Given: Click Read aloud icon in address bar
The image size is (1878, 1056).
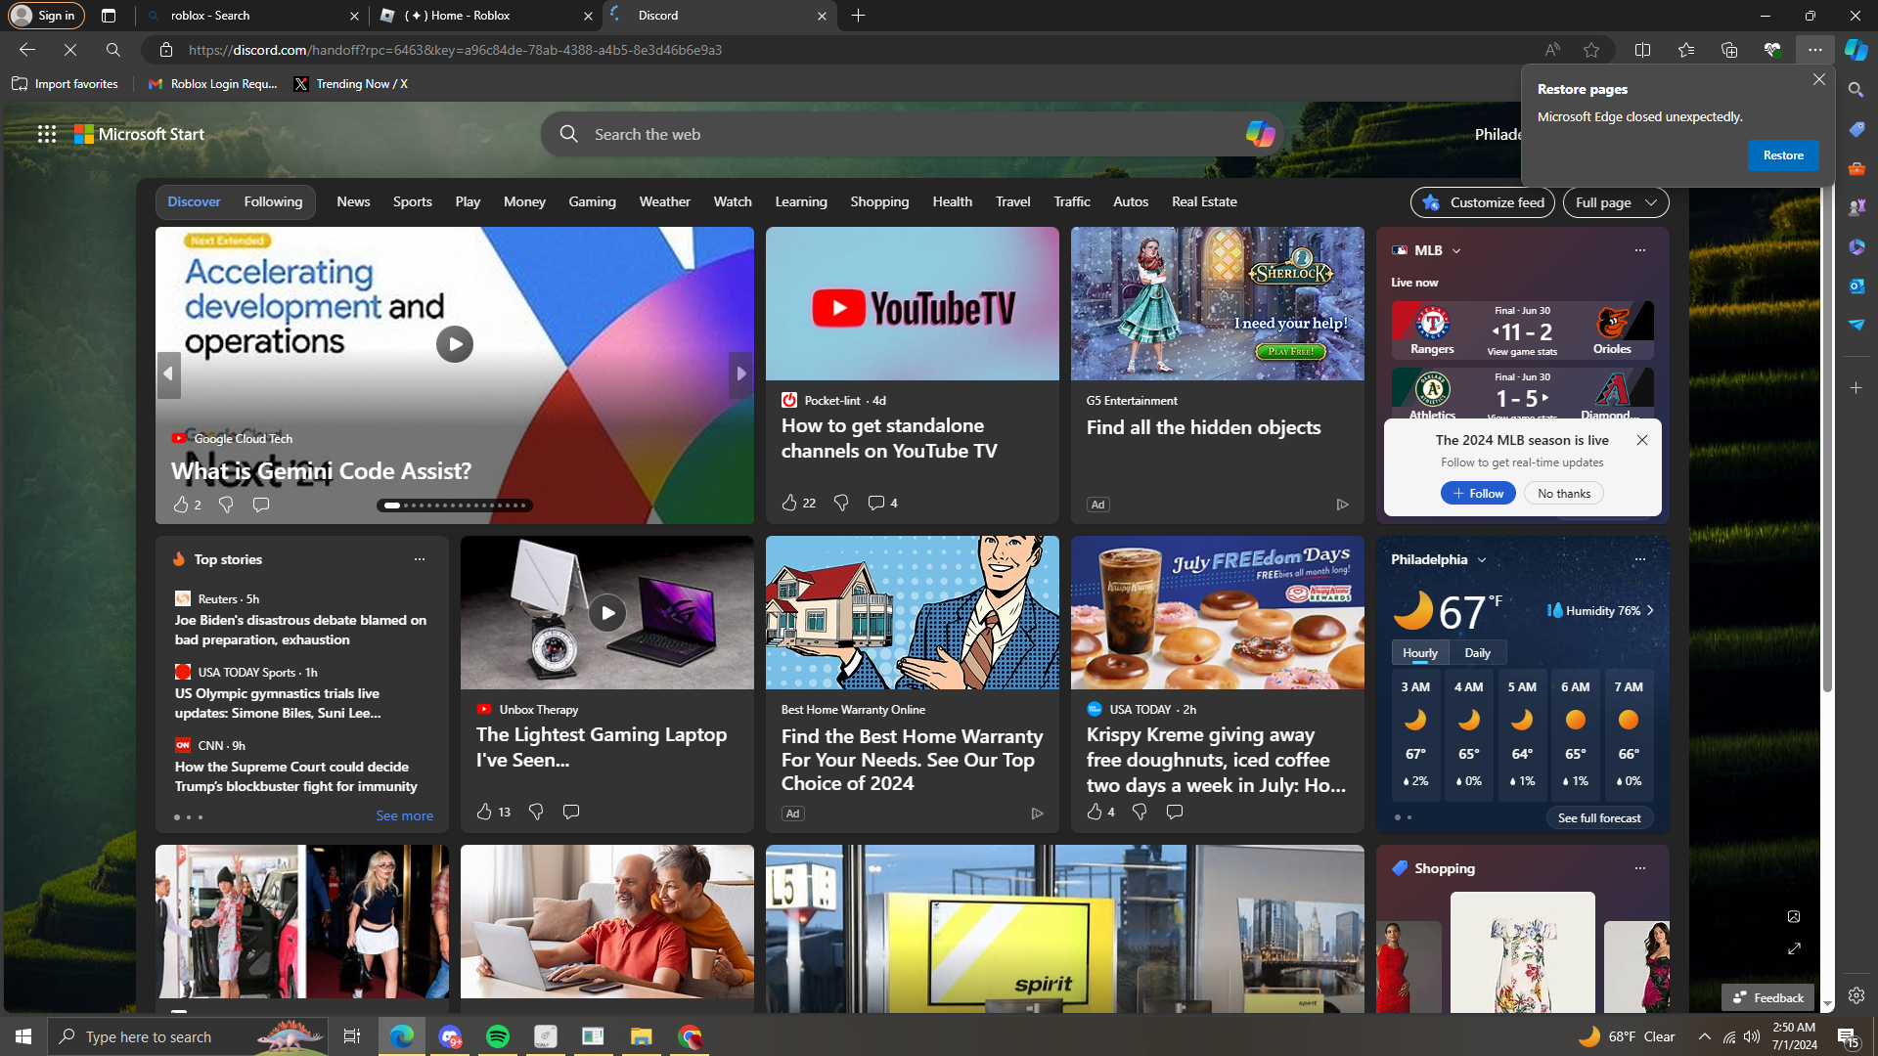Looking at the screenshot, I should [1552, 50].
